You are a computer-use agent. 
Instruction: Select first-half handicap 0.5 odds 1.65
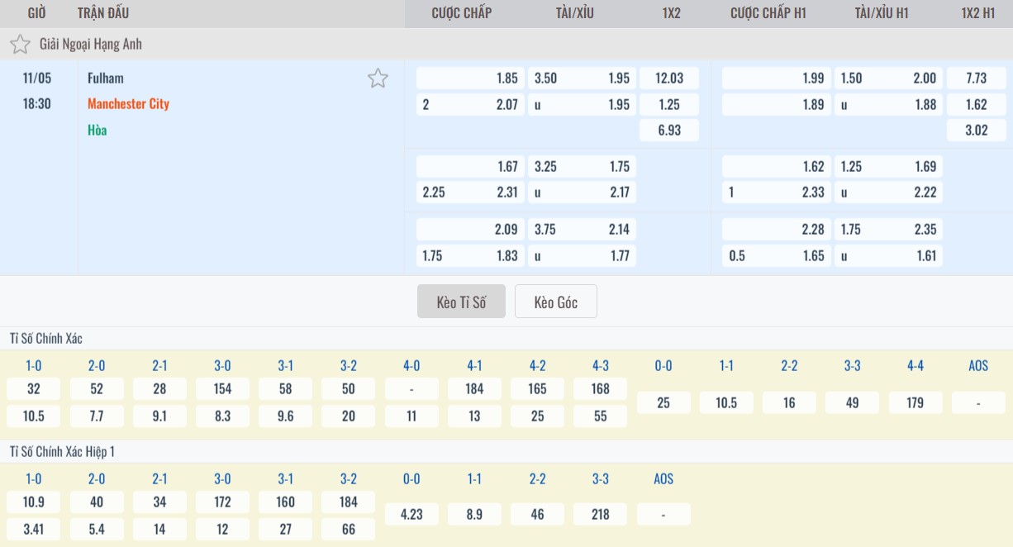(x=776, y=256)
